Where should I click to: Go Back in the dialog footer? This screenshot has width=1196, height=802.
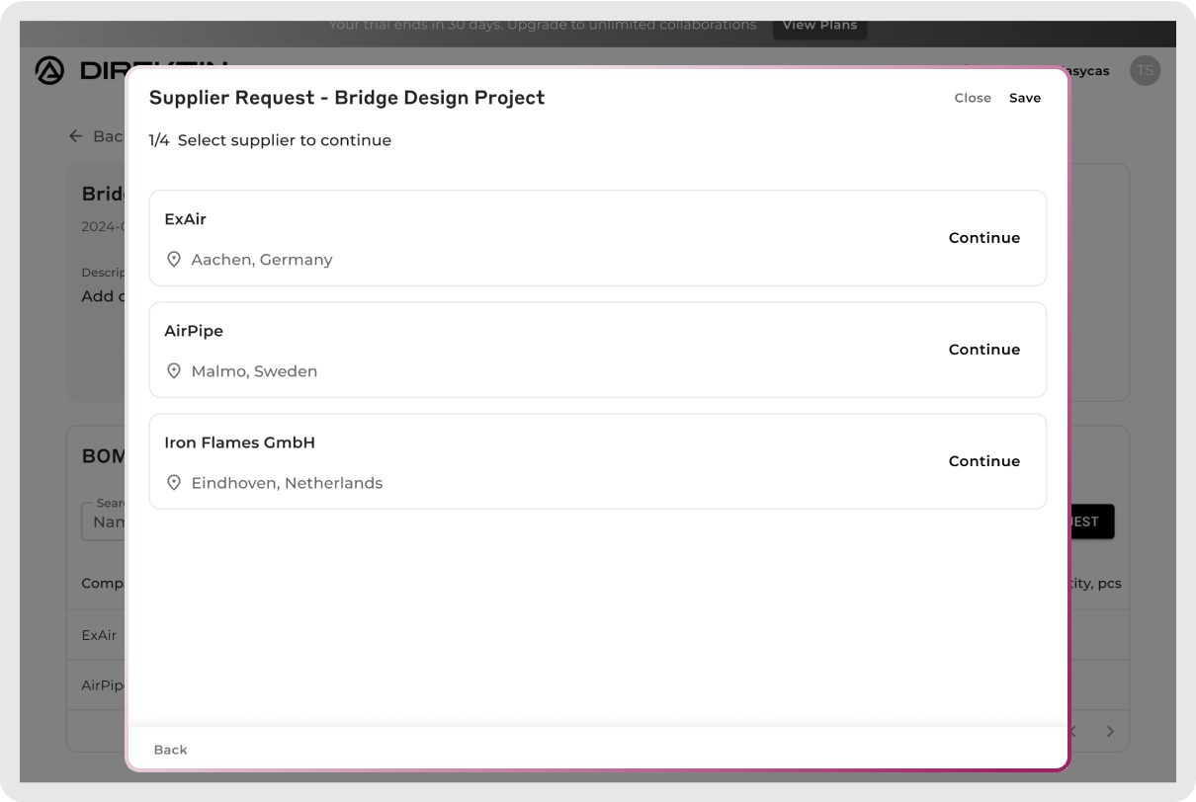coord(170,750)
